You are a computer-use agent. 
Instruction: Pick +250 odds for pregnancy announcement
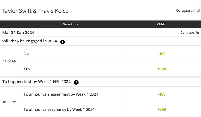click(161, 109)
